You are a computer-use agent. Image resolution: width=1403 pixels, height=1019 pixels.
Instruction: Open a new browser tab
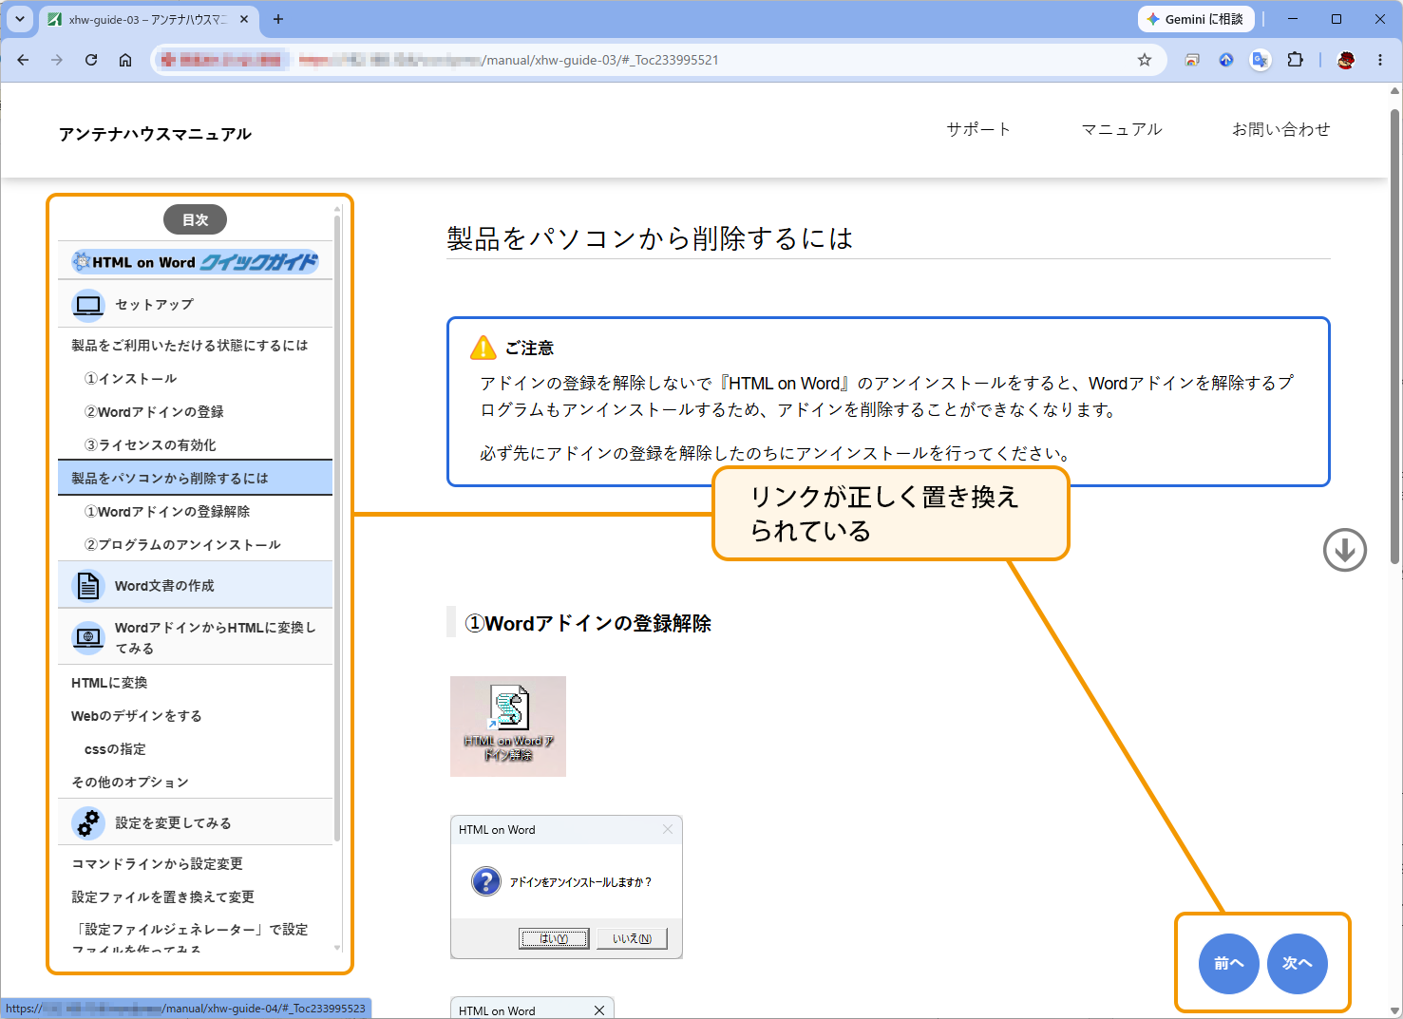(278, 19)
